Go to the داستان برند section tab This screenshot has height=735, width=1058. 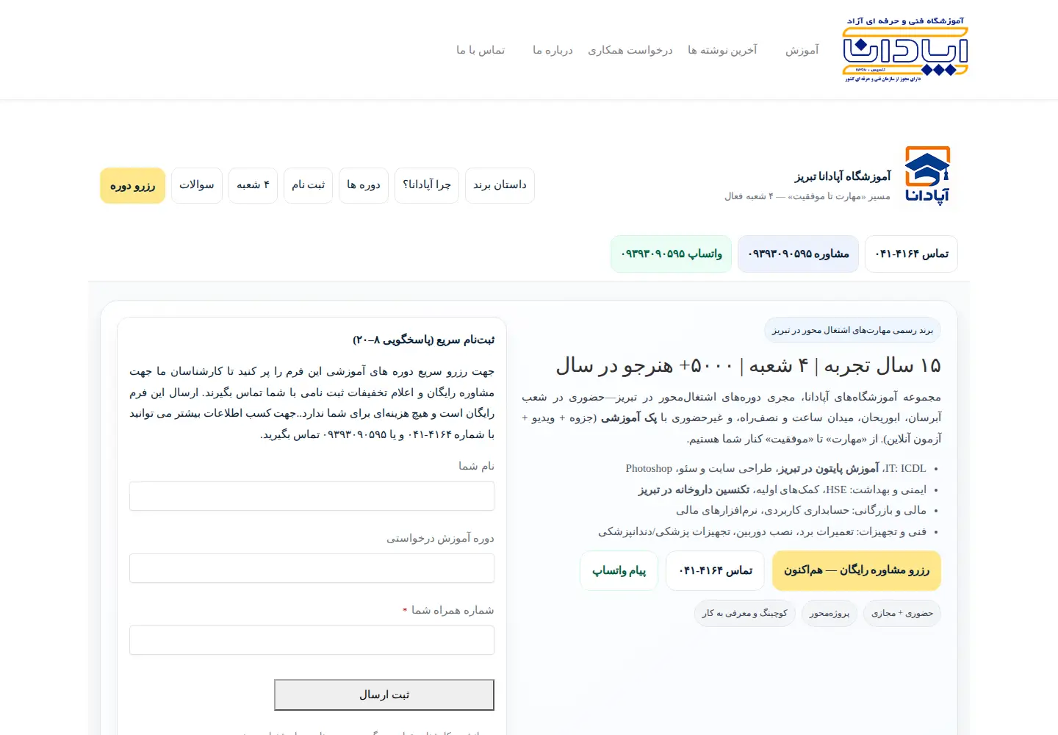pyautogui.click(x=500, y=185)
